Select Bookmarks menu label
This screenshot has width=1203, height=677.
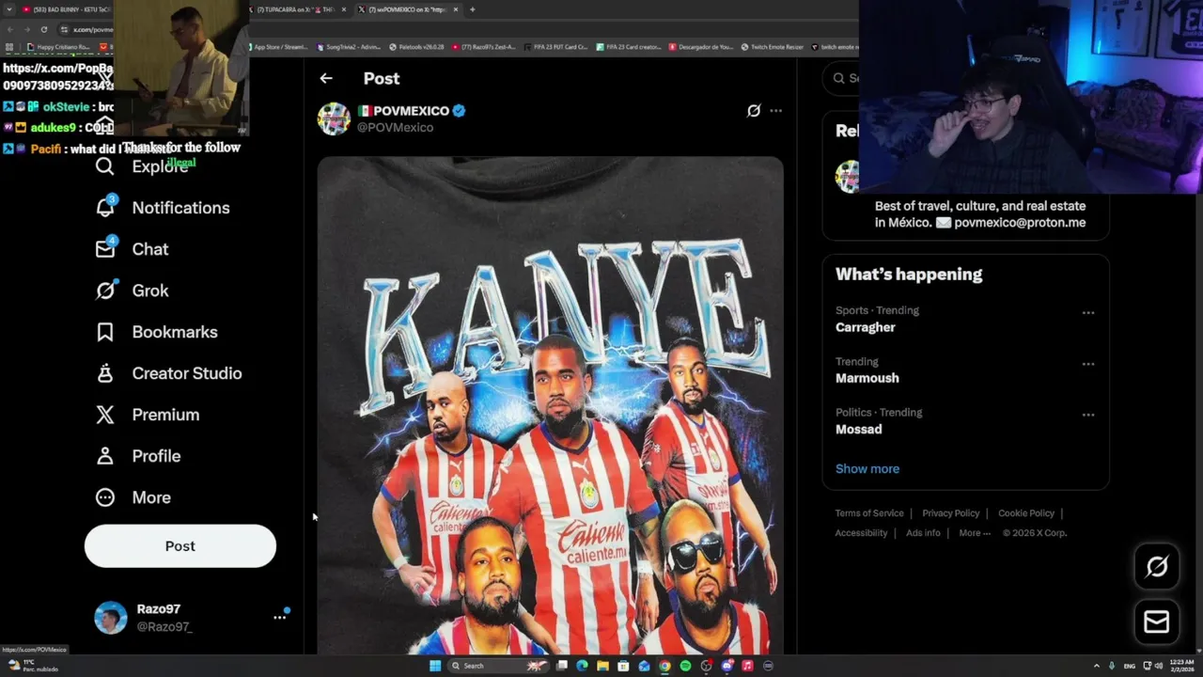pyautogui.click(x=175, y=332)
